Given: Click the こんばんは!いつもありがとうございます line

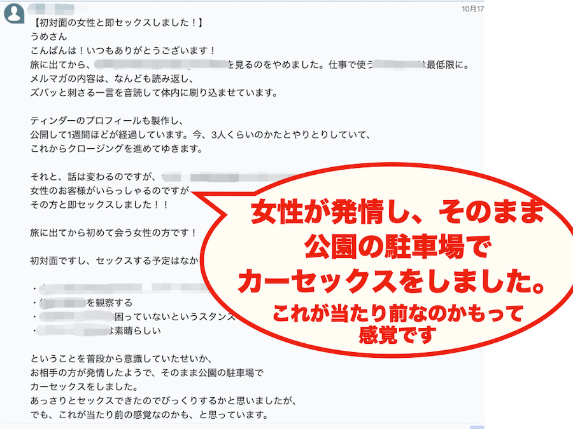Looking at the screenshot, I should coord(123,51).
